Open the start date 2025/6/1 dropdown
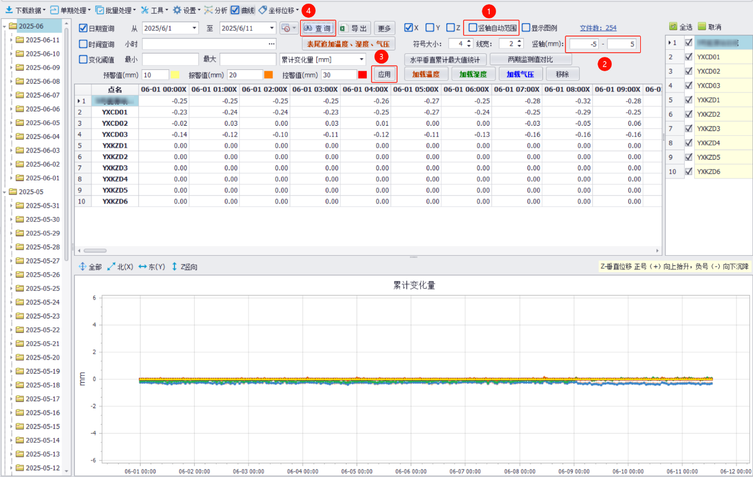The width and height of the screenshot is (753, 477). (195, 28)
